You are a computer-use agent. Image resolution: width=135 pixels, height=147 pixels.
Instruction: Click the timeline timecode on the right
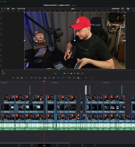pos(115,9)
